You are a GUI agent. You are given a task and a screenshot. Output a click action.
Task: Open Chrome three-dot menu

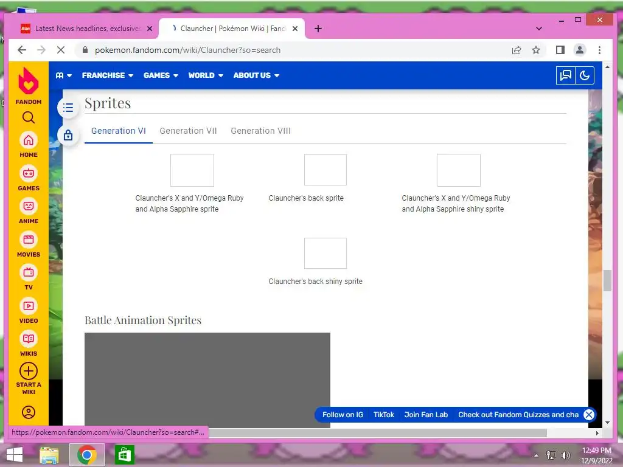click(599, 50)
